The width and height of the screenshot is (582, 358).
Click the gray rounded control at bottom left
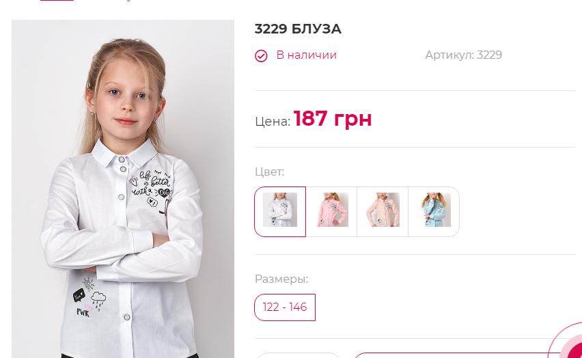click(298, 355)
